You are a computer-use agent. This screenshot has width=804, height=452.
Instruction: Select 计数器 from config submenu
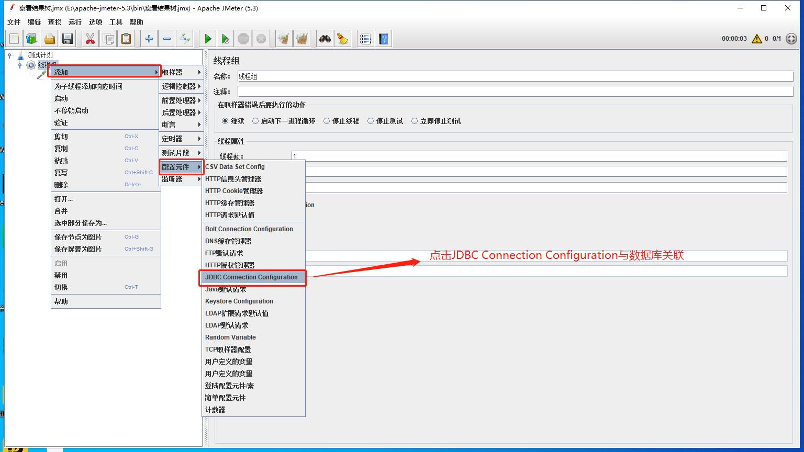click(x=253, y=410)
